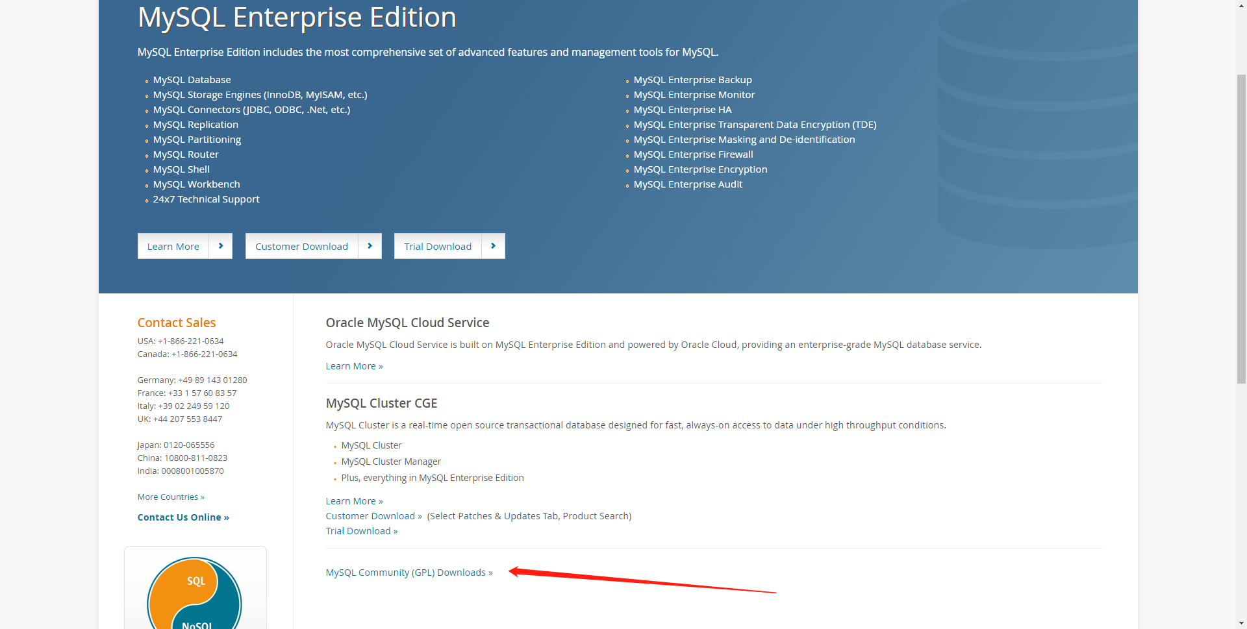Click the Germany sales phone number
Screen dimensions: 1247x629
pyautogui.click(x=212, y=380)
